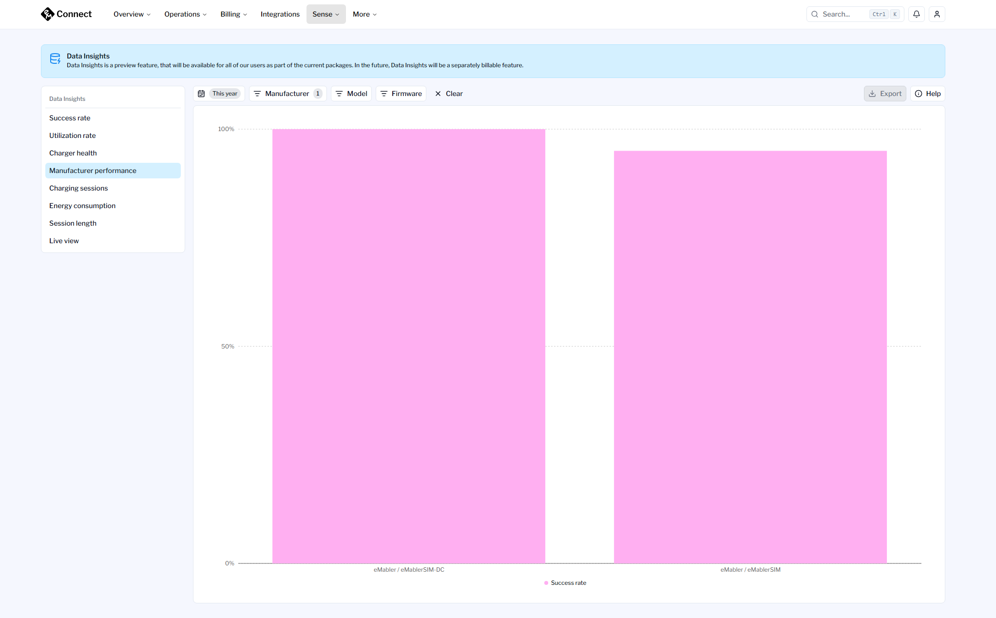Expand the Operations menu dropdown
Viewport: 996px width, 618px height.
tap(185, 14)
